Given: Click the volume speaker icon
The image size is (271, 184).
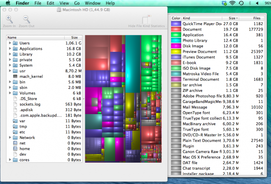Looking at the screenshot, I should [x=257, y=3].
